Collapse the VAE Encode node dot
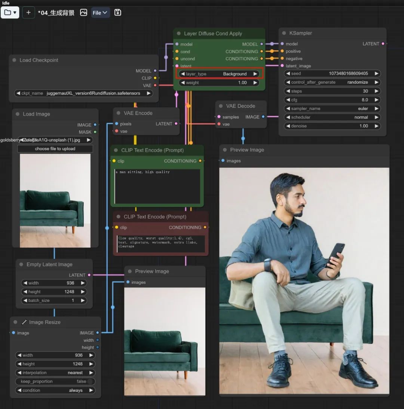Image resolution: width=404 pixels, height=409 pixels. [x=119, y=113]
